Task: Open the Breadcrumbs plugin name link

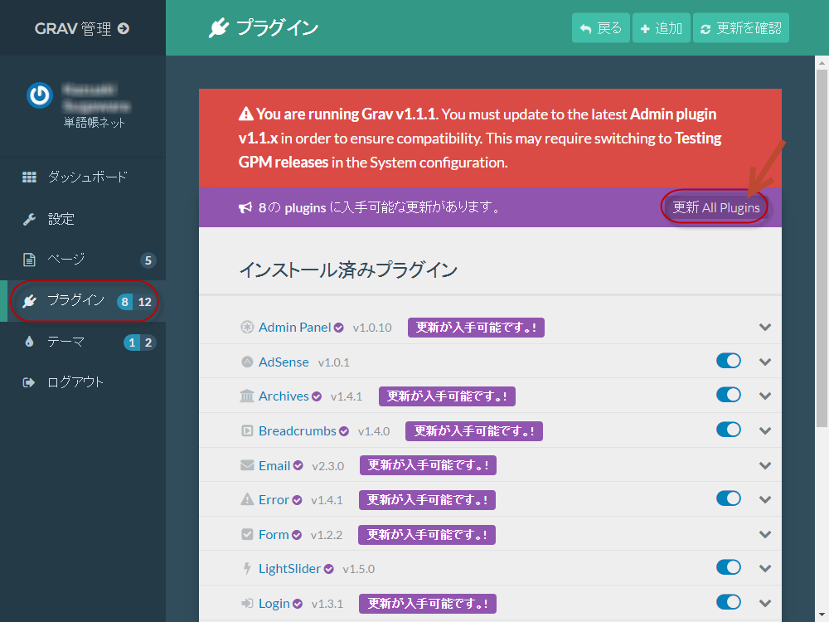Action: 297,431
